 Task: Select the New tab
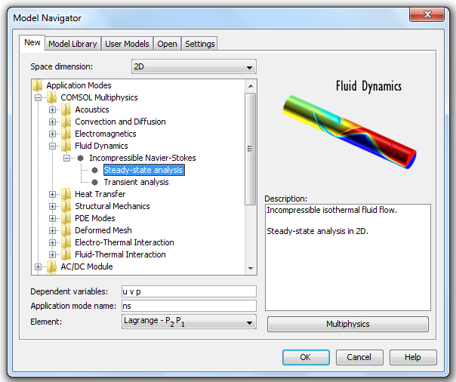pyautogui.click(x=32, y=43)
